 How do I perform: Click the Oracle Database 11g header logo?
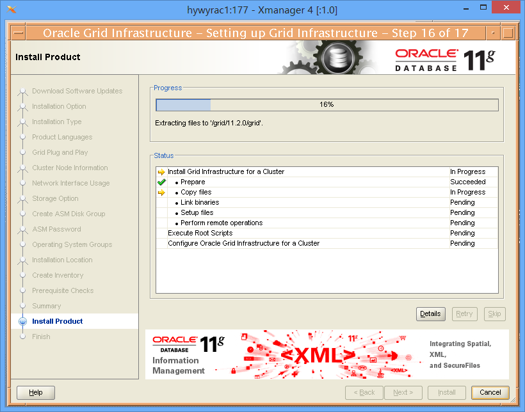coord(445,60)
